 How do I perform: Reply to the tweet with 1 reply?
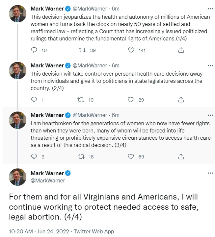pos(34,100)
